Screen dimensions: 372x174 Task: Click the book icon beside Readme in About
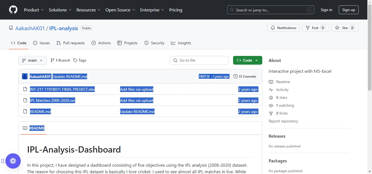(x=271, y=82)
